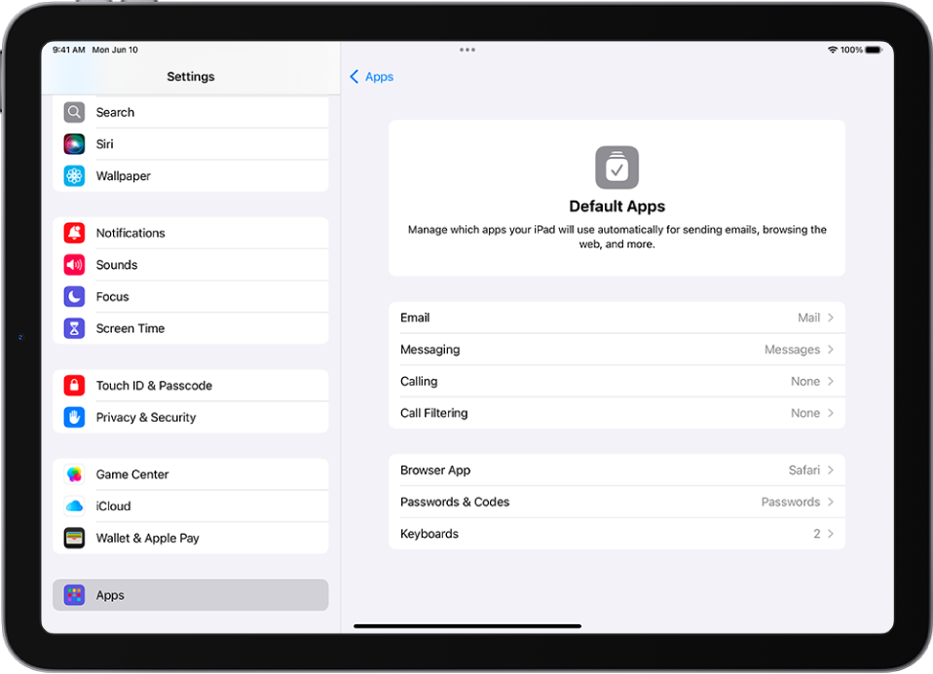The height and width of the screenshot is (674, 933).
Task: Click the Search magnifier icon in sidebar
Action: coord(74,112)
